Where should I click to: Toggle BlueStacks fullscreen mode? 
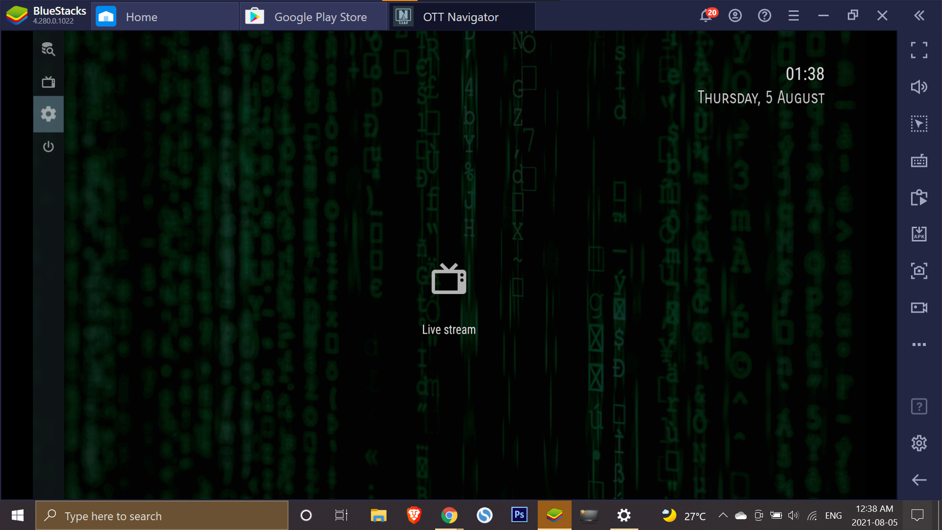pos(919,50)
